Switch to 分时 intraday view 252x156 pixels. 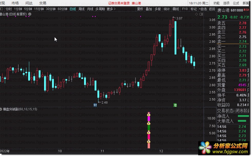point(8,9)
